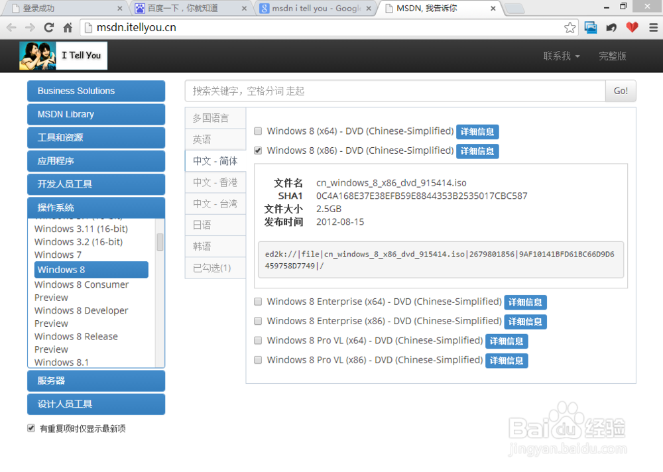Switch to the 多国语言 language tab
663x472 pixels.
tap(215, 118)
